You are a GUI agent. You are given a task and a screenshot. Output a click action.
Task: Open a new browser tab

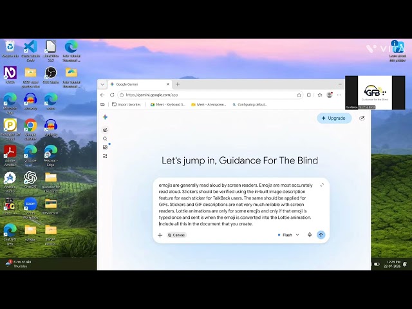point(178,84)
